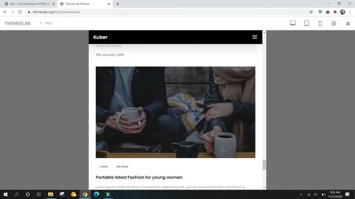Screen dimensions: 355x199
Task: Open the battery status tray icon
Action: pyautogui.click(x=323, y=194)
